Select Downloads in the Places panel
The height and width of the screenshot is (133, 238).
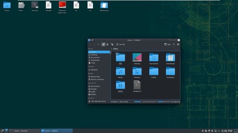[x=99, y=60]
